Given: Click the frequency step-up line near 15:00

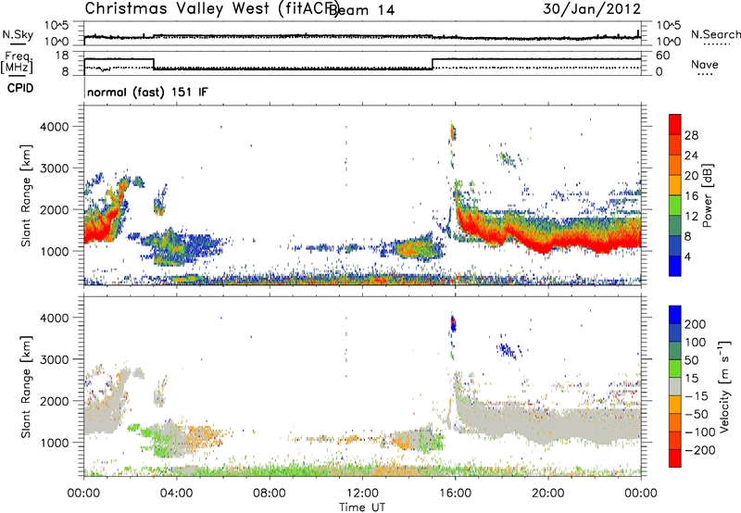Looking at the screenshot, I should coord(433,64).
